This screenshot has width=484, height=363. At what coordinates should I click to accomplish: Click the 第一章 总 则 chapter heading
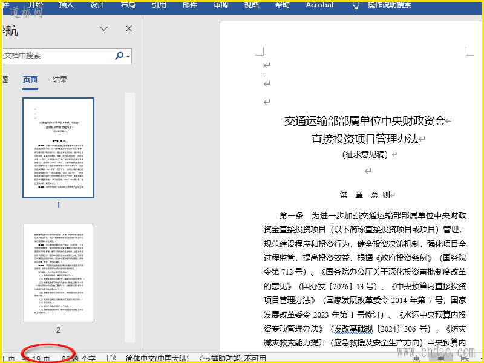coord(365,195)
